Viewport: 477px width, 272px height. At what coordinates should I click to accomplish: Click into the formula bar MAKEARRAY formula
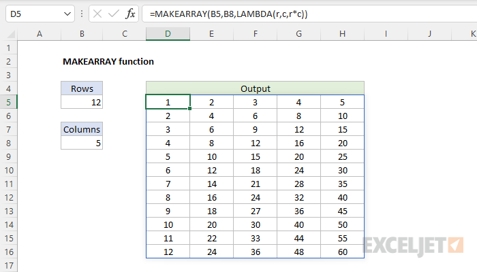[x=229, y=14]
